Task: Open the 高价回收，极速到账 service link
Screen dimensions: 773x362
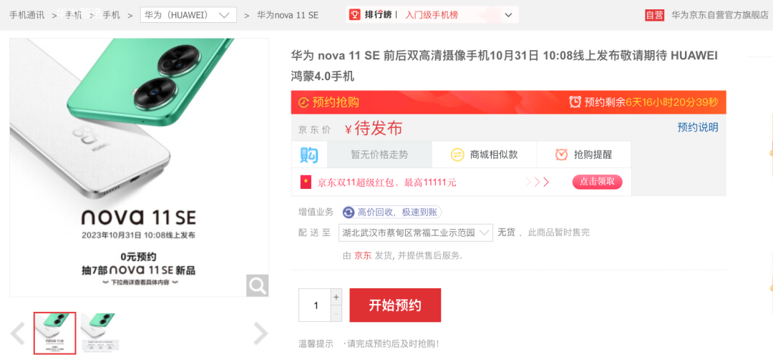Action: (x=392, y=212)
